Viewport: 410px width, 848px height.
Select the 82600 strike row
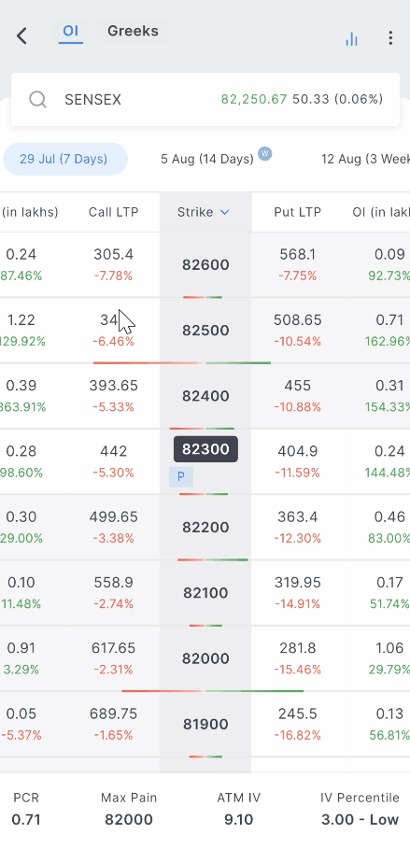(x=205, y=265)
